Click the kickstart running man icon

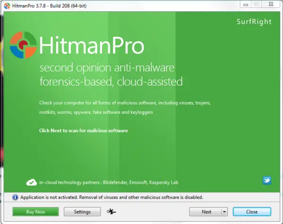point(111,211)
